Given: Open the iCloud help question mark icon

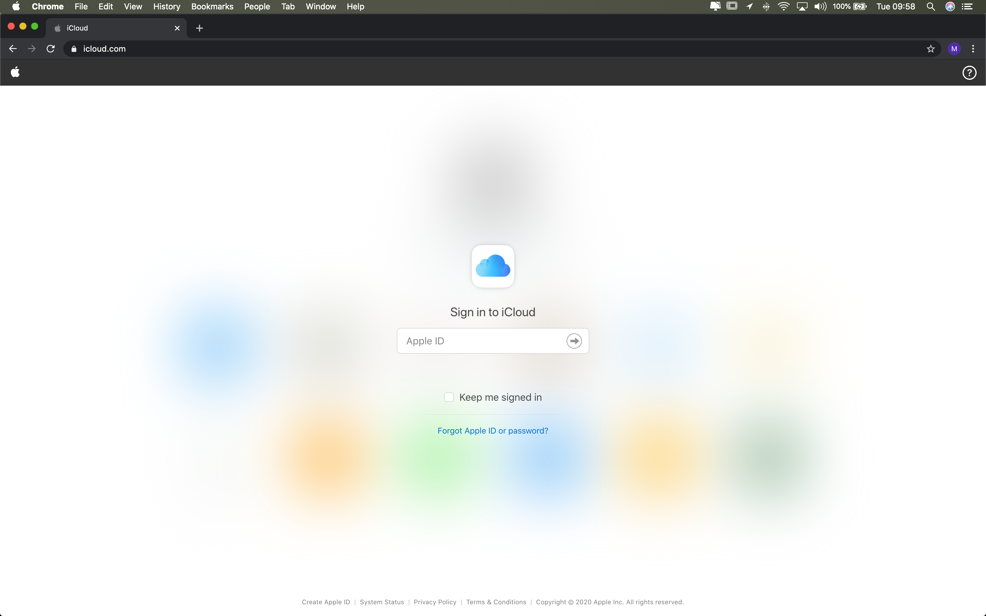Looking at the screenshot, I should (x=969, y=73).
